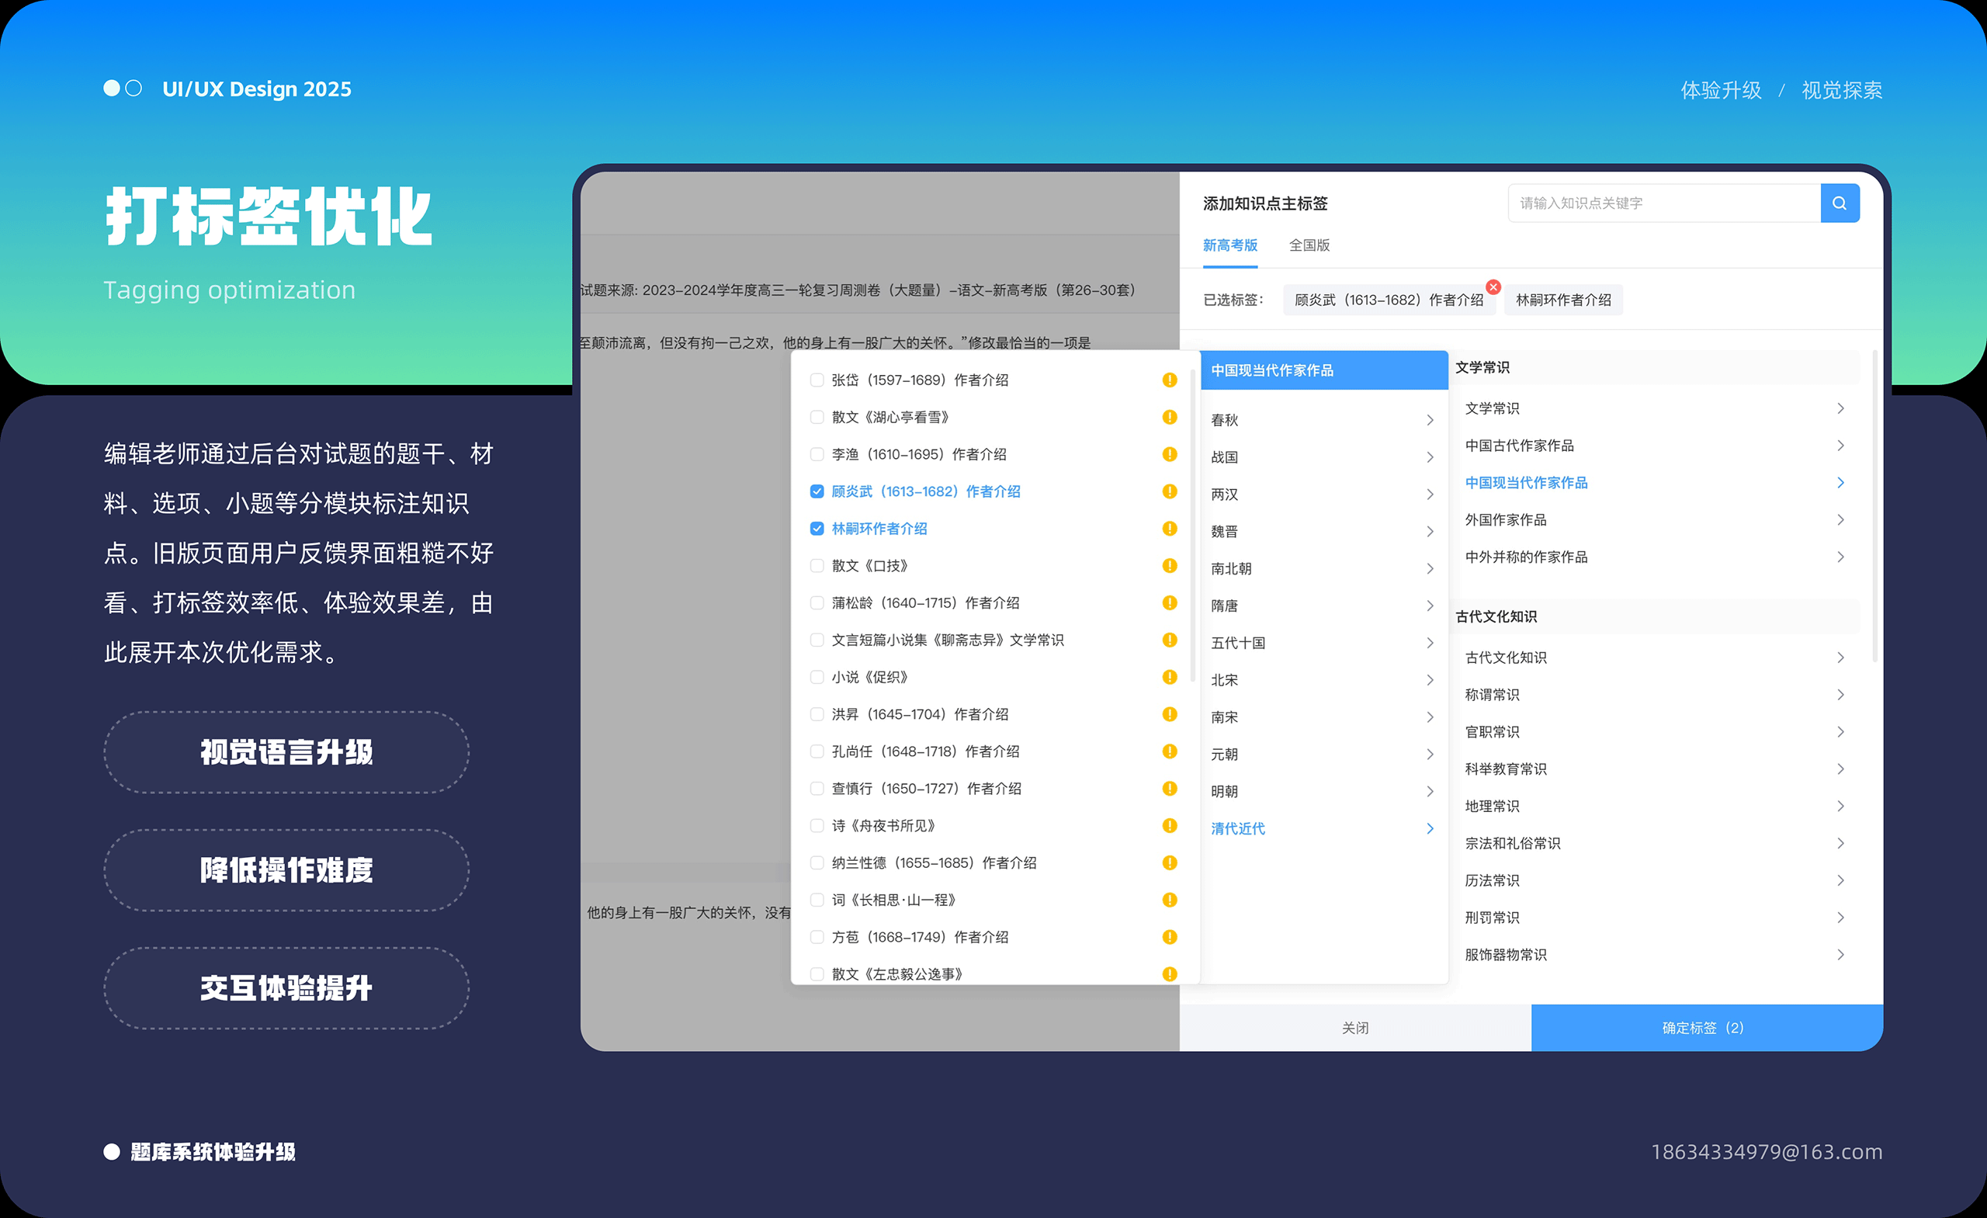Expand the 科举教育常识 chevron

click(1840, 769)
